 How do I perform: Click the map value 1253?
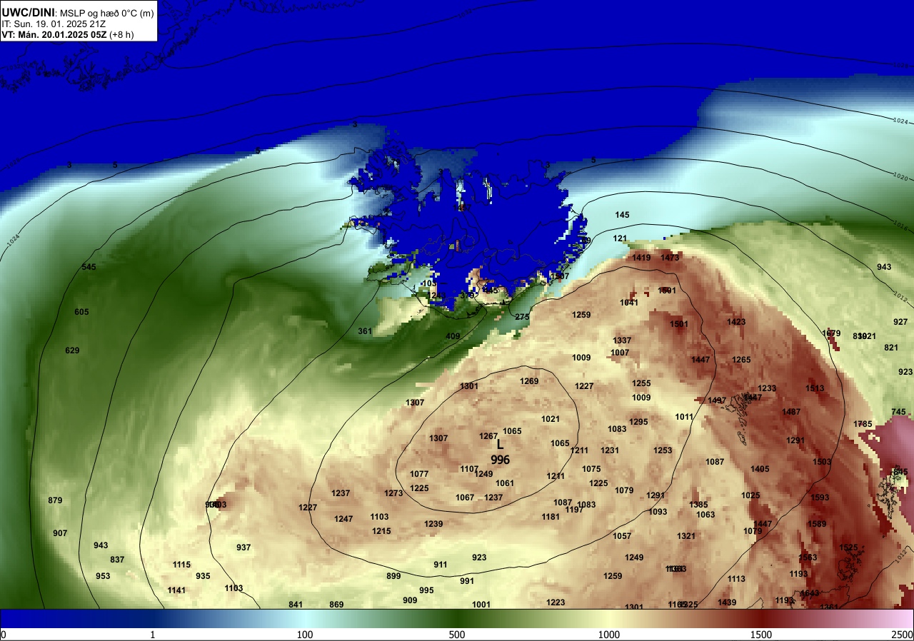pos(663,450)
